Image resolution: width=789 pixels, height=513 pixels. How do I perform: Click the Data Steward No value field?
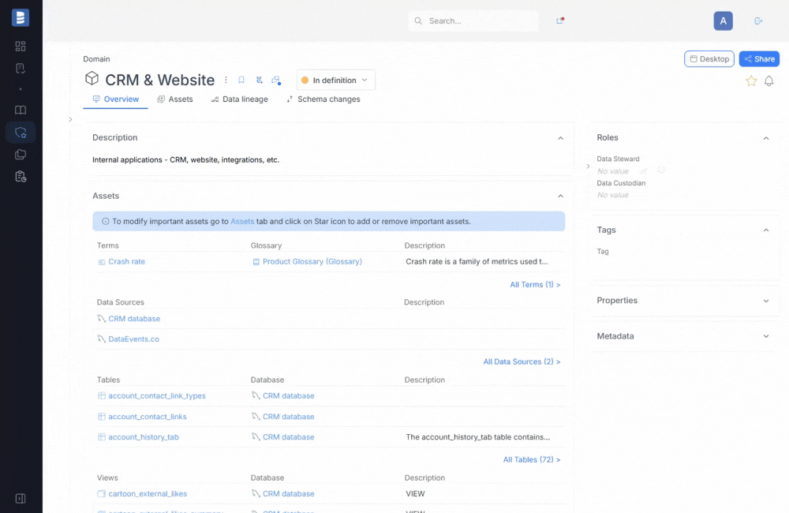coord(612,171)
